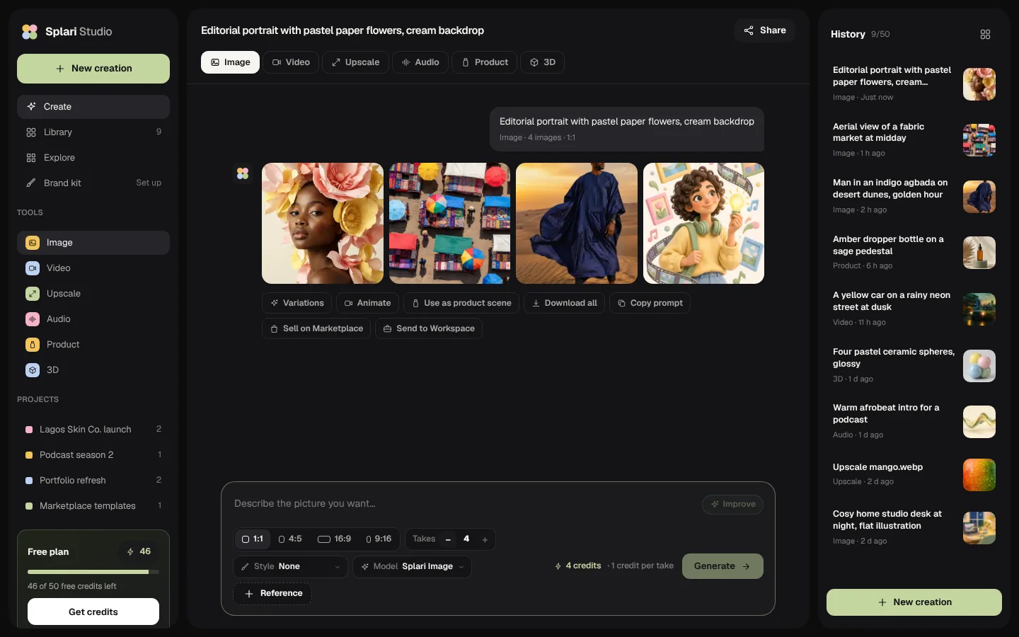Go to Library in sidebar
Image resolution: width=1019 pixels, height=637 pixels.
point(93,132)
